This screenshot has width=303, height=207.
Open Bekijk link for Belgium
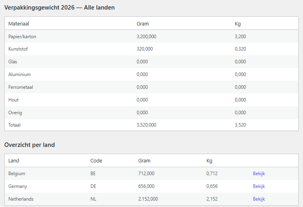pos(259,174)
